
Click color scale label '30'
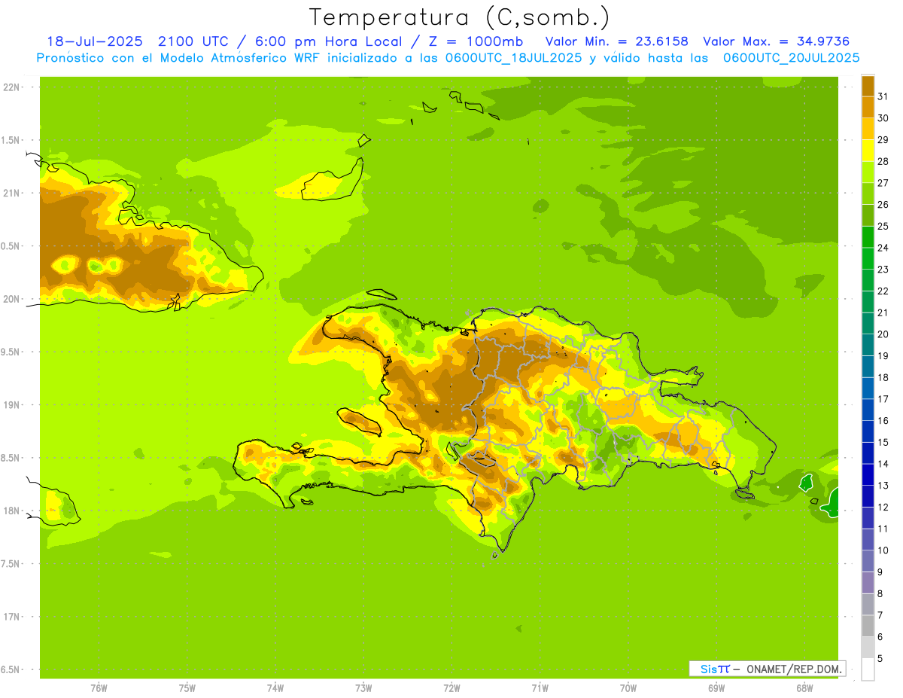pos(883,118)
